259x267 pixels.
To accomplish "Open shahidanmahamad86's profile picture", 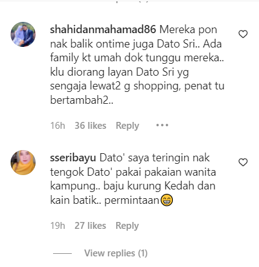I will tap(23, 34).
